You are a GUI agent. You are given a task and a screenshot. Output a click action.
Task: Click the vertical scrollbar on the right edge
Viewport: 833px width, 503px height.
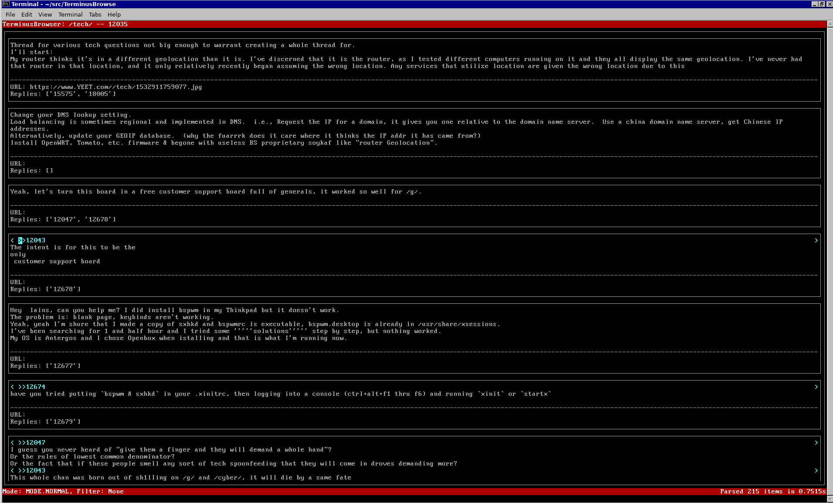click(830, 262)
